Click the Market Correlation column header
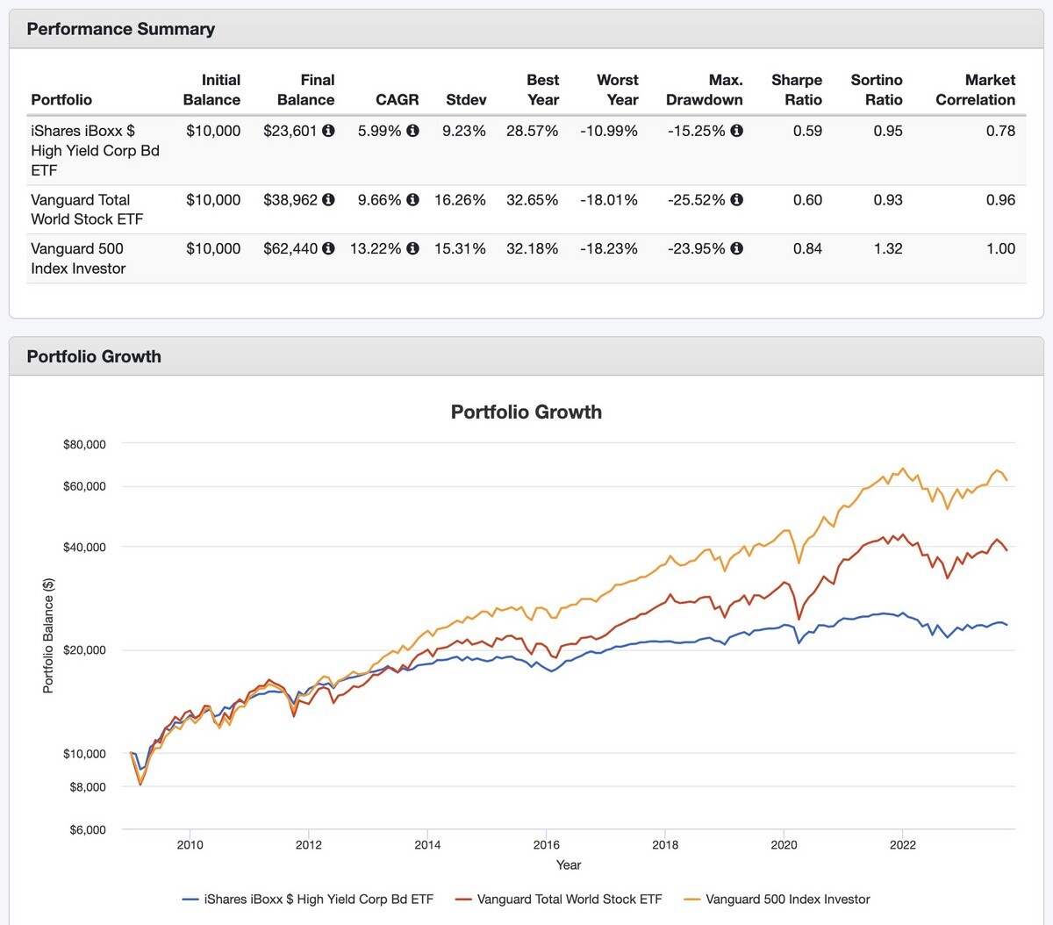Viewport: 1053px width, 925px height. 976,90
